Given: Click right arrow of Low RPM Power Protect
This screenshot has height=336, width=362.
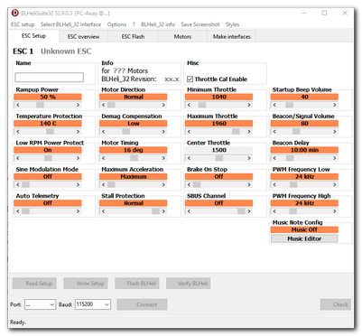Looking at the screenshot, I should click(79, 158).
